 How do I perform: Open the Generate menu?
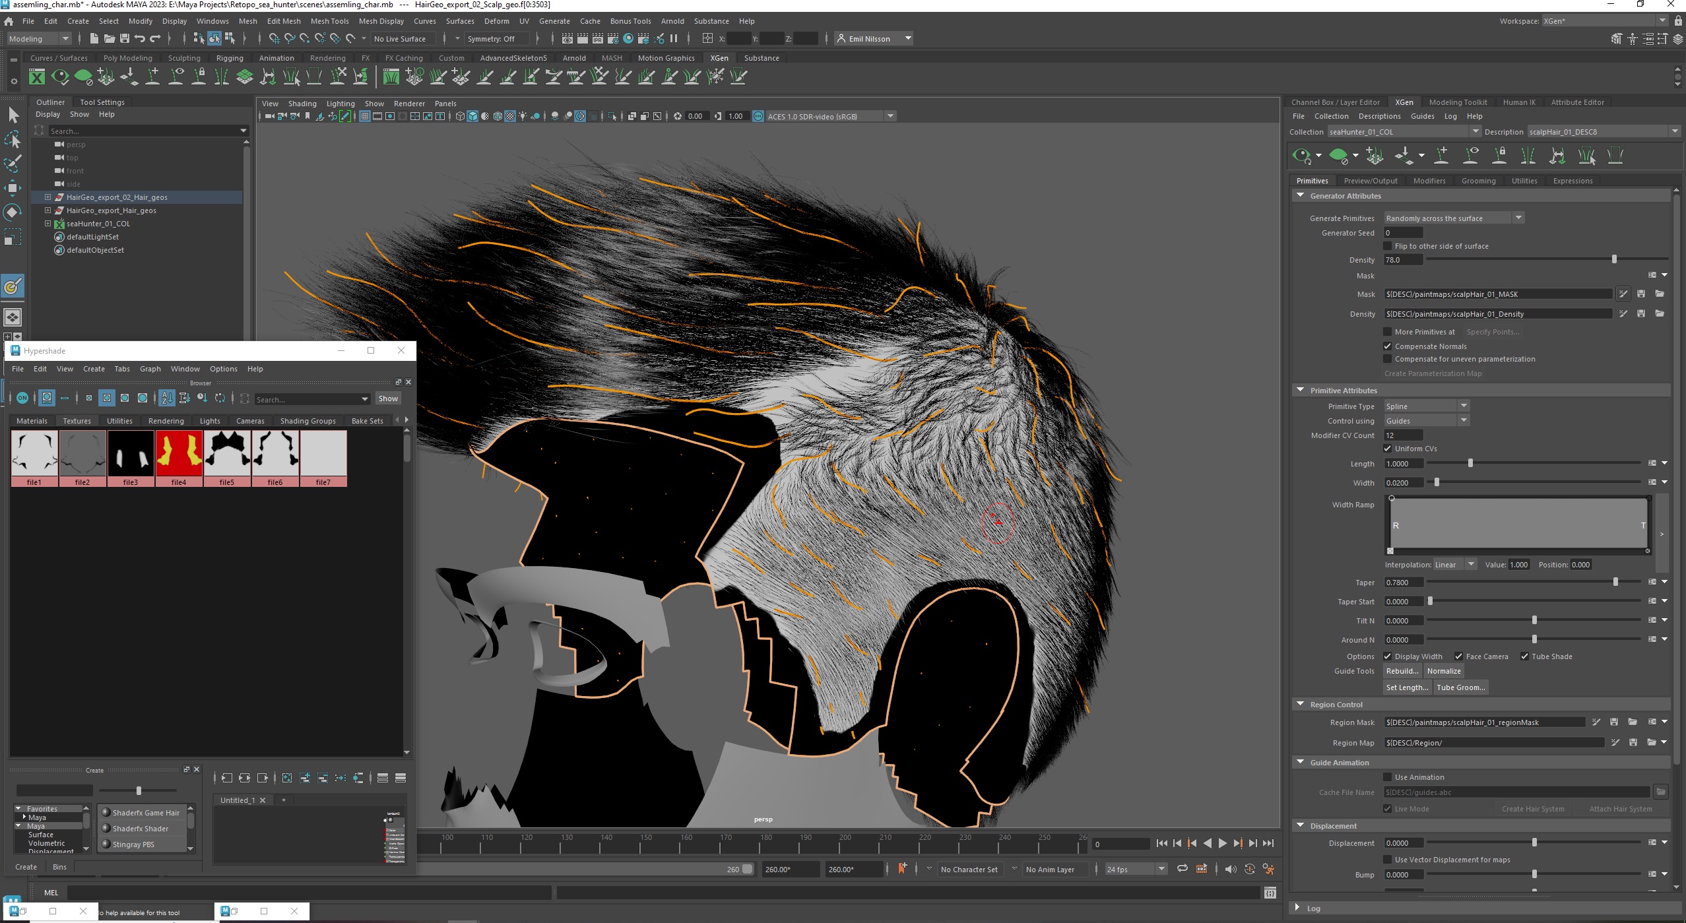click(554, 20)
